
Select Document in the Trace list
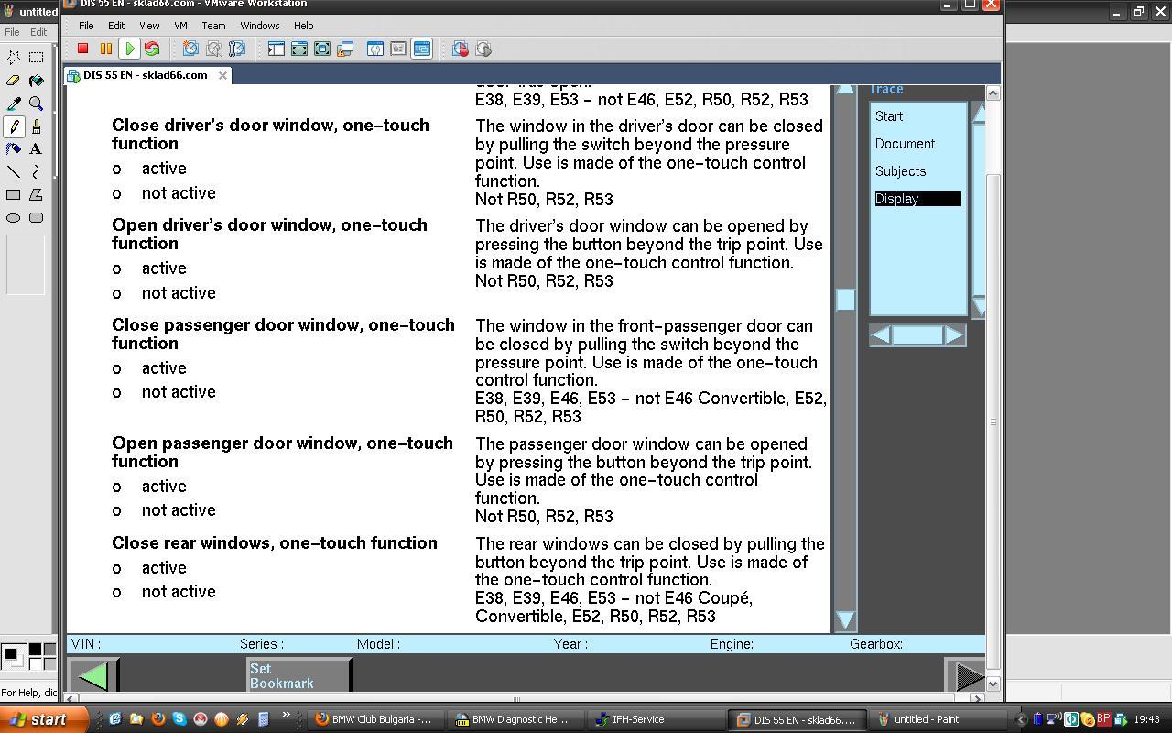tap(905, 144)
